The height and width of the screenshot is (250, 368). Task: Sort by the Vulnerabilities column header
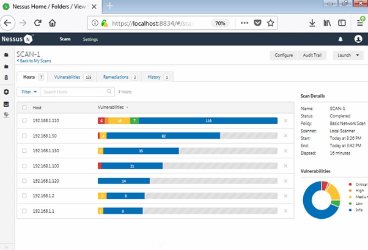(x=112, y=107)
